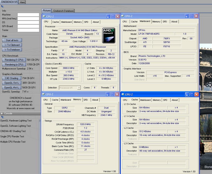Screen dimensions: 212x174
Task: Start the C4D Shading graphics test
Action: (12, 78)
